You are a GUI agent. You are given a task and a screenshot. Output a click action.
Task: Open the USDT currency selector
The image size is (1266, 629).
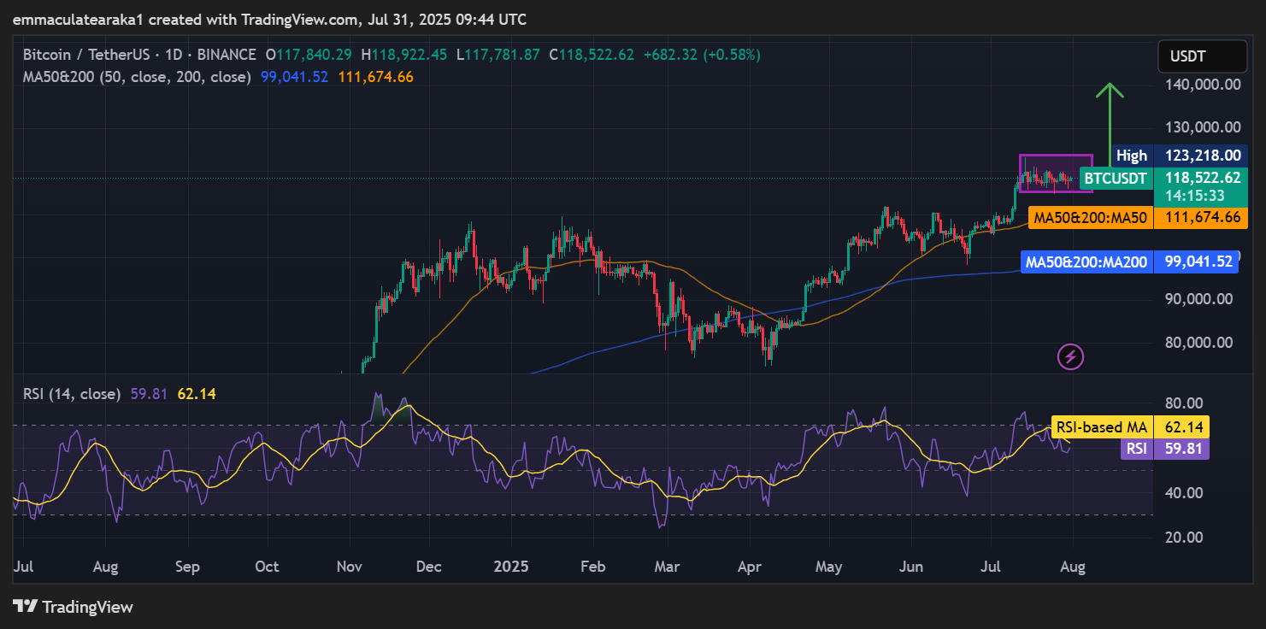(1202, 56)
